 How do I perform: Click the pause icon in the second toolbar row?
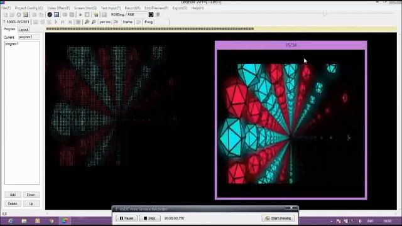pyautogui.click(x=63, y=22)
